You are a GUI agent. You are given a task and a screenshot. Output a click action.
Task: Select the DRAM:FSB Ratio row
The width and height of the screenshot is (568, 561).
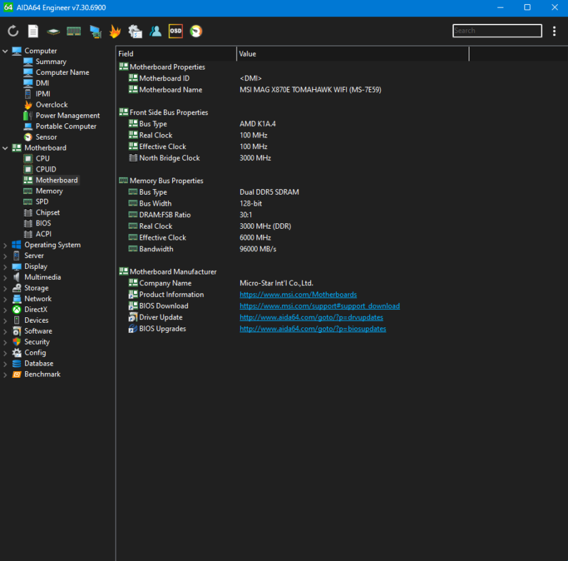point(293,214)
